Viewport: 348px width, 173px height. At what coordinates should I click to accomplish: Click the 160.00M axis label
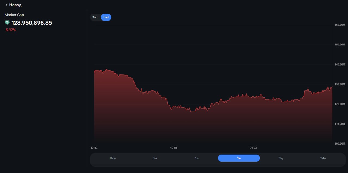point(340,25)
